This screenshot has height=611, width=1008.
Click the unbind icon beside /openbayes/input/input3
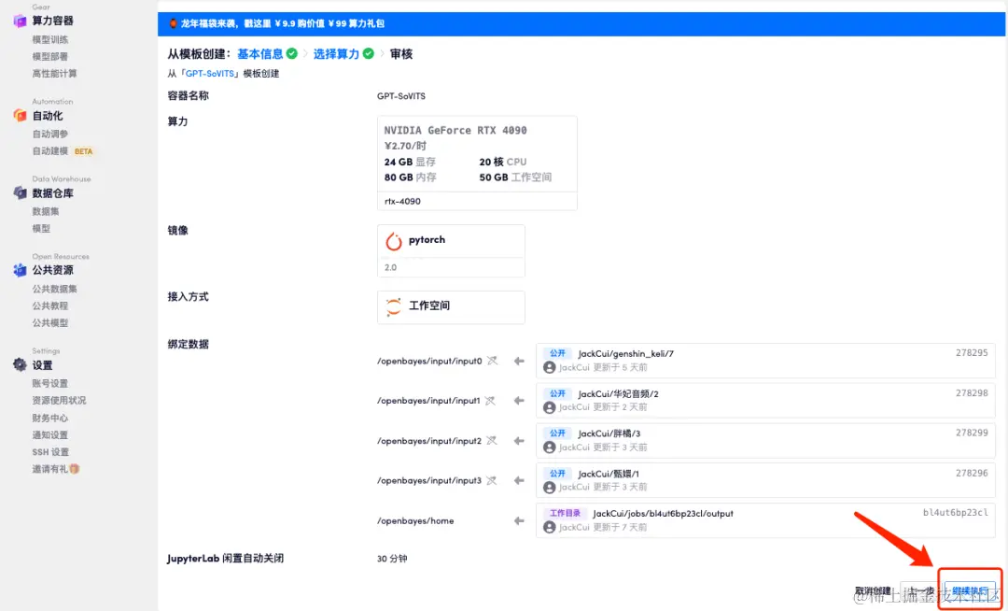pyautogui.click(x=492, y=480)
